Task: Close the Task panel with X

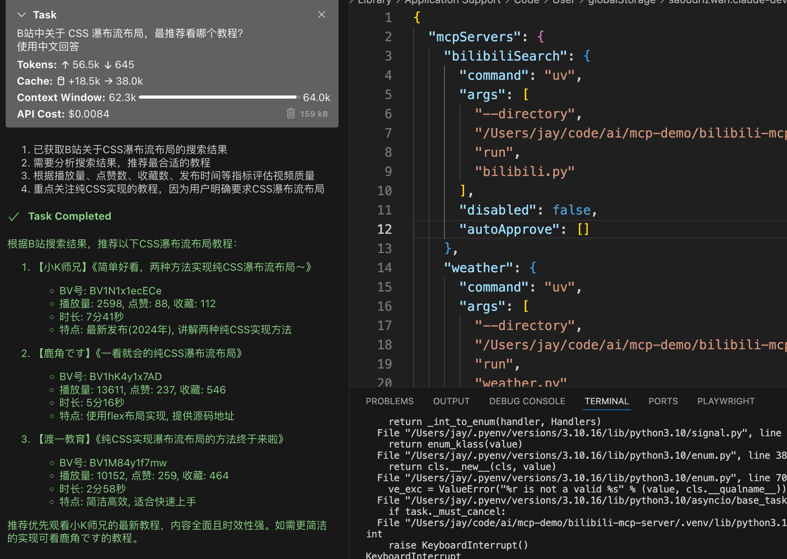Action: pyautogui.click(x=321, y=15)
